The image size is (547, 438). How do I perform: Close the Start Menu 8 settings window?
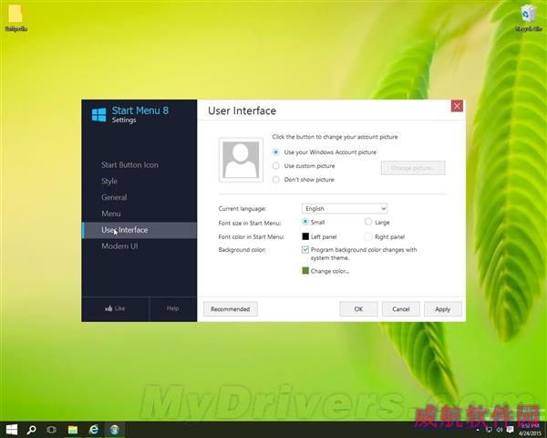(457, 106)
